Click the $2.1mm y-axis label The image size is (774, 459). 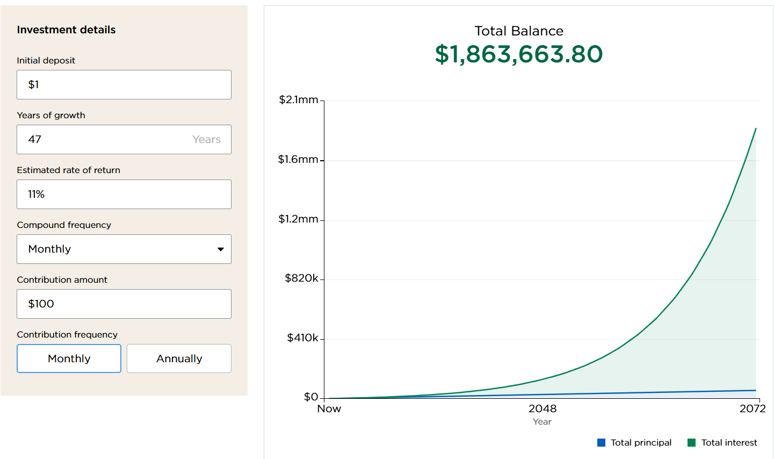click(299, 100)
